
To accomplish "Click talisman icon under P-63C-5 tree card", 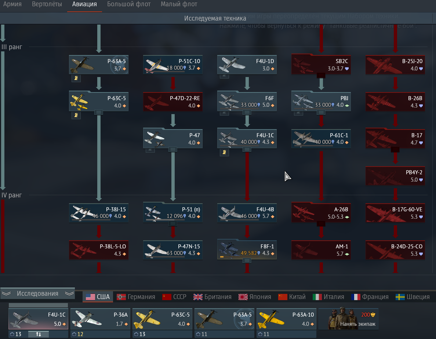I will click(76, 115).
